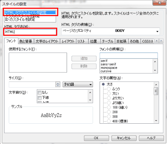Click font candidates list scroll up arrow
This screenshot has width=167, height=144.
pos(155,62)
